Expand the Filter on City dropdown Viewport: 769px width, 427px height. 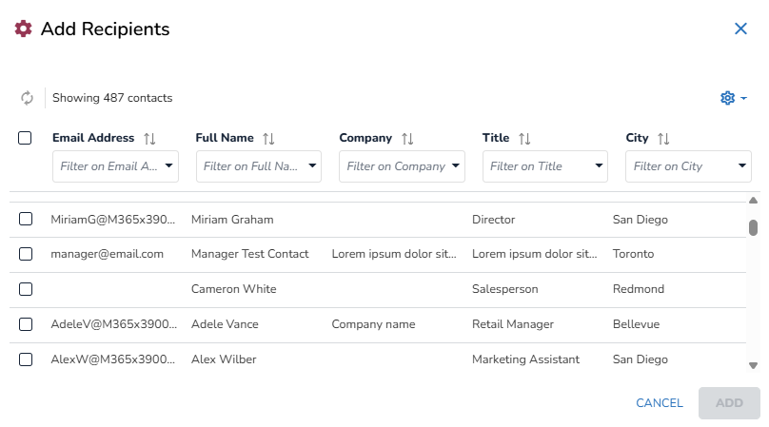[742, 166]
